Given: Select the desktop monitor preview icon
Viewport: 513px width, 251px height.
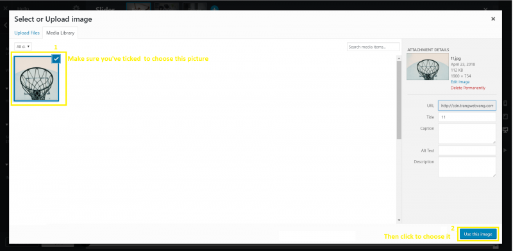Looking at the screenshot, I should pos(505,130).
